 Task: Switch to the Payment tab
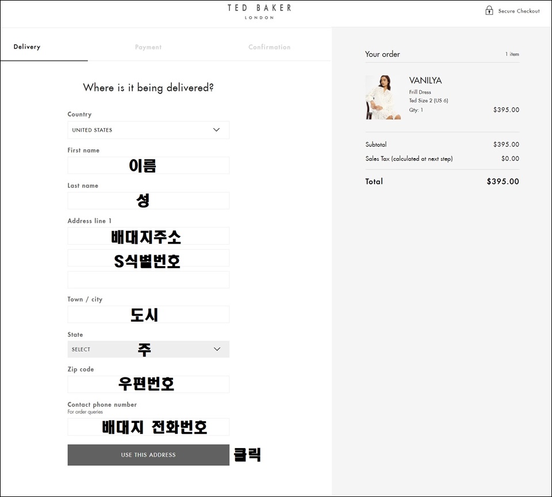coord(148,47)
